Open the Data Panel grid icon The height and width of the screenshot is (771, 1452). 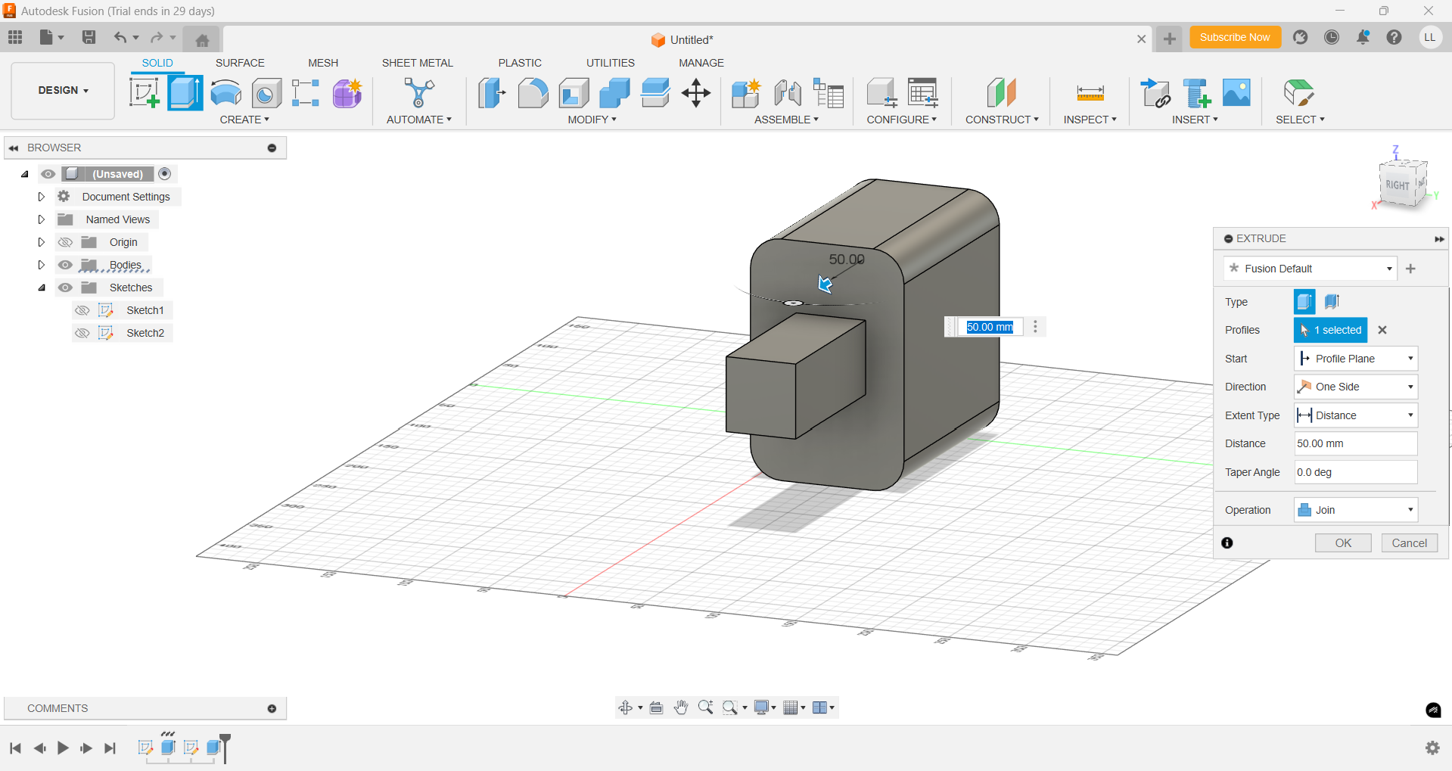[x=15, y=37]
